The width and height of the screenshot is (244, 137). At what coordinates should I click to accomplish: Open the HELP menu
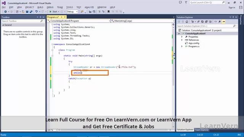(112, 7)
